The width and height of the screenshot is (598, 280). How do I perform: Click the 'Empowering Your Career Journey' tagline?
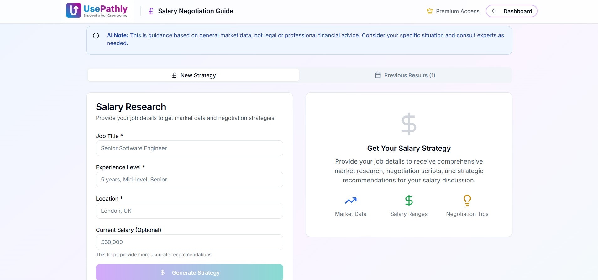coord(105,16)
